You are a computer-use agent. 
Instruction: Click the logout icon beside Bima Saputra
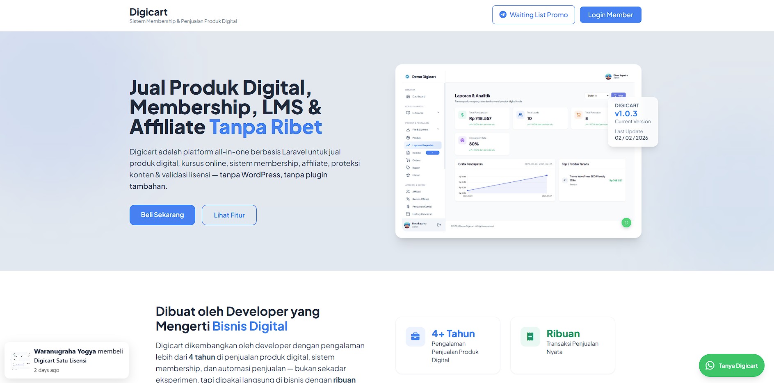pos(439,224)
